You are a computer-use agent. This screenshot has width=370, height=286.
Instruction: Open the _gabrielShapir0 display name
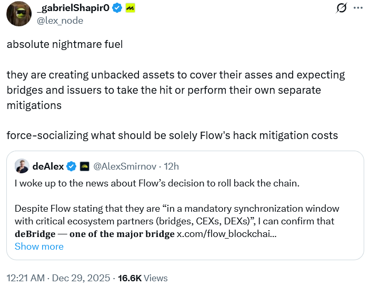point(74,8)
